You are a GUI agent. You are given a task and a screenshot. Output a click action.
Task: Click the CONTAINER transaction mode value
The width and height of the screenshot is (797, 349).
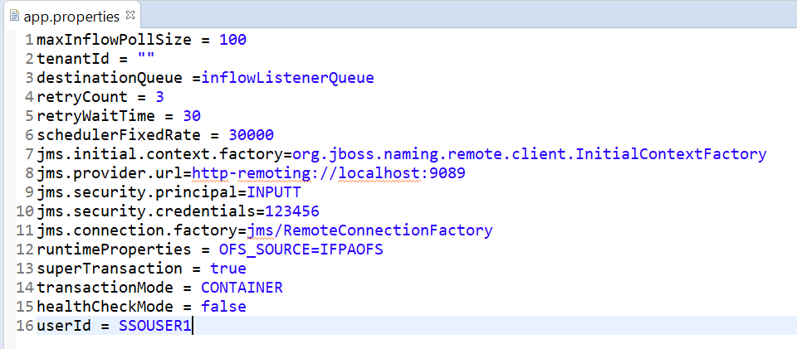[x=242, y=288]
